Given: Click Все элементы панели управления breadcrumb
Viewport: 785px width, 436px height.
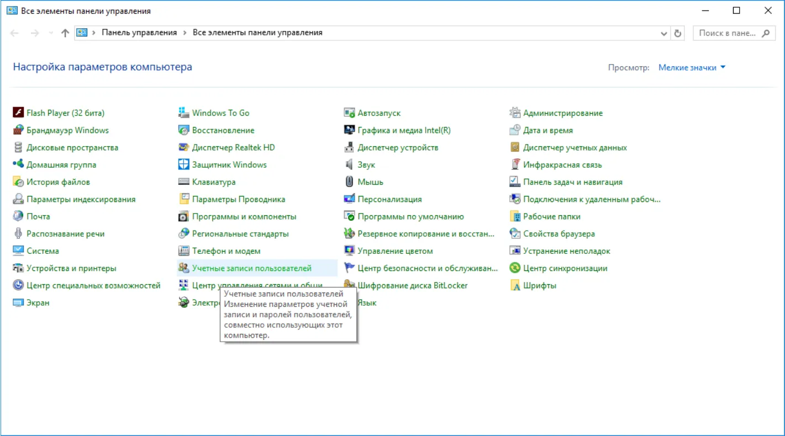Looking at the screenshot, I should [257, 33].
